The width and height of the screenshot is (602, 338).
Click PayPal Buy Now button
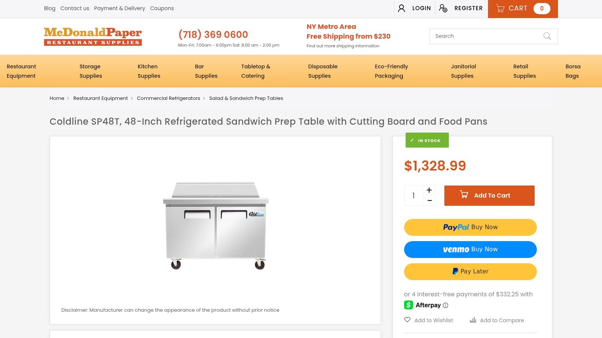(470, 227)
